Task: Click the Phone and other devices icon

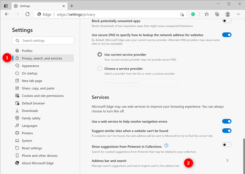Action: [17, 156]
